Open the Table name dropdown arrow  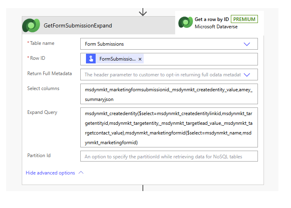click(x=247, y=44)
